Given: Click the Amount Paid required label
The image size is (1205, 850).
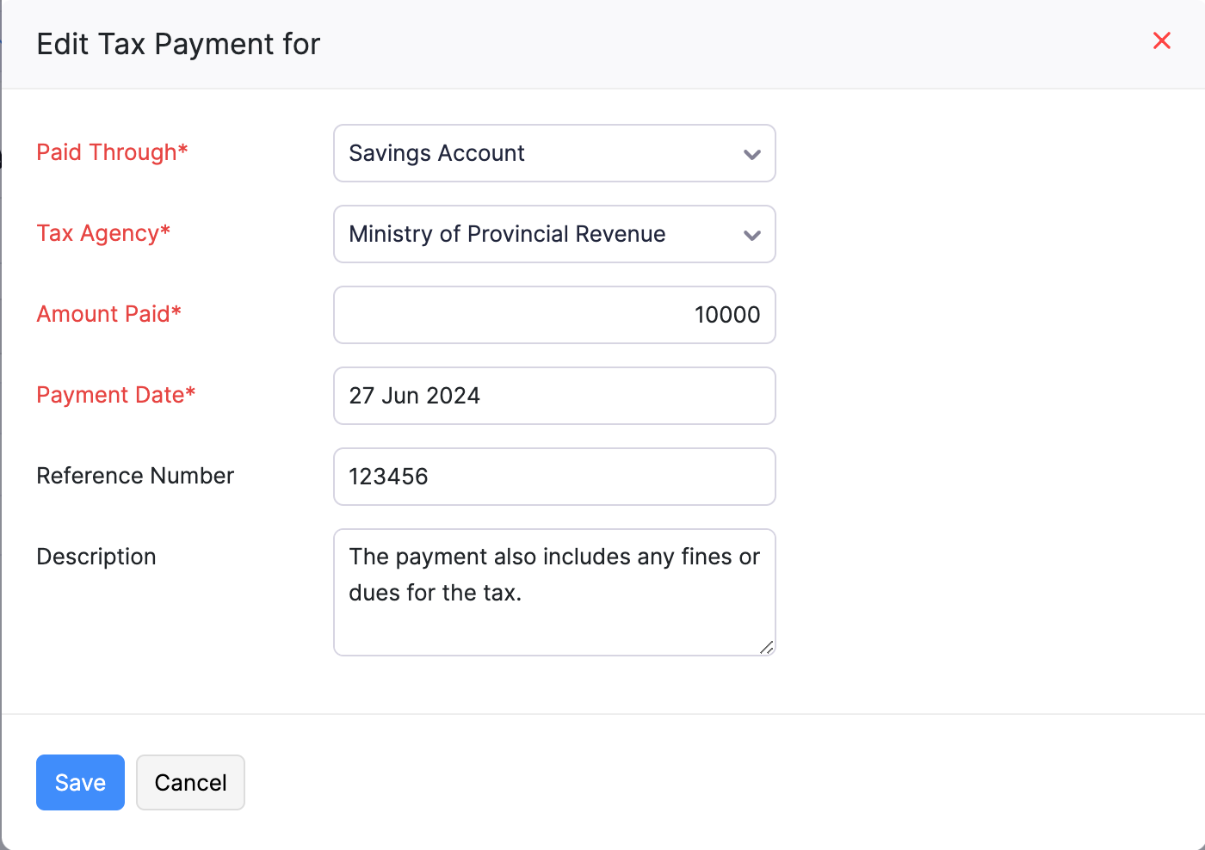Looking at the screenshot, I should [x=108, y=314].
